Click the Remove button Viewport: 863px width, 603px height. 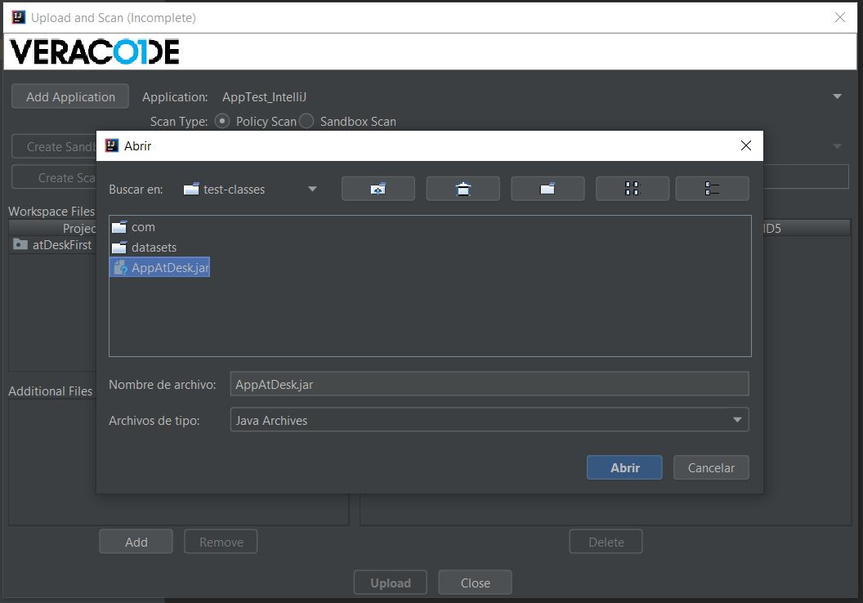point(221,542)
